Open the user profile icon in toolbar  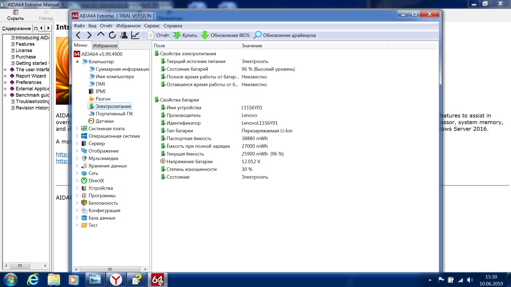pyautogui.click(x=124, y=35)
